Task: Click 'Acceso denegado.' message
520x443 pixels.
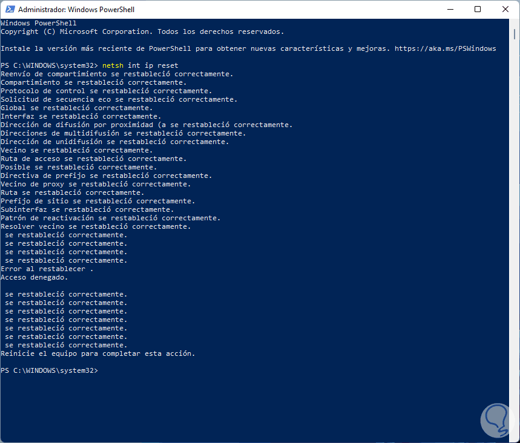Action: coord(34,278)
